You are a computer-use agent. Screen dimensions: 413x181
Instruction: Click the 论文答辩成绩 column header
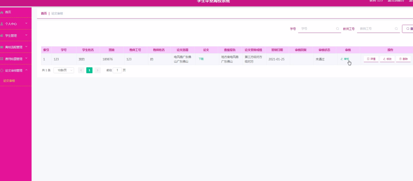pos(253,50)
